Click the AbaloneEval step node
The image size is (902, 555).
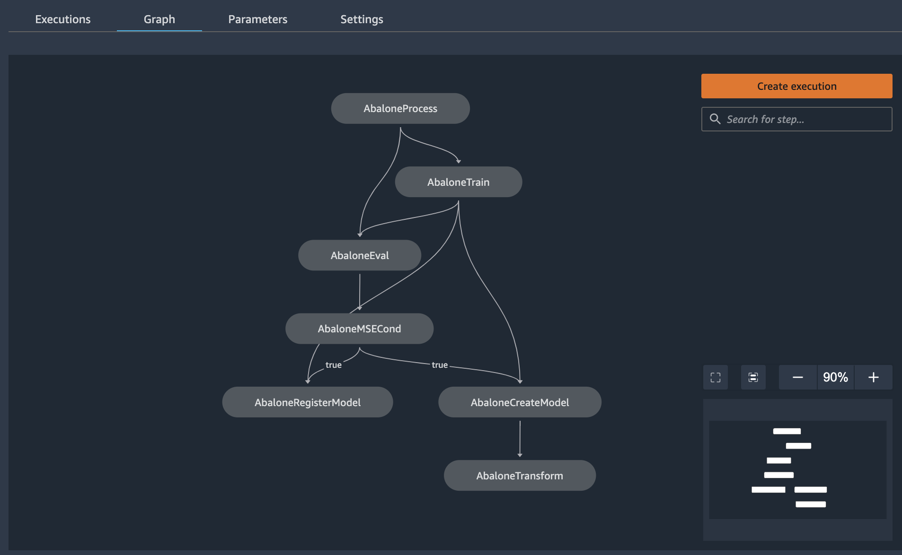click(x=360, y=255)
